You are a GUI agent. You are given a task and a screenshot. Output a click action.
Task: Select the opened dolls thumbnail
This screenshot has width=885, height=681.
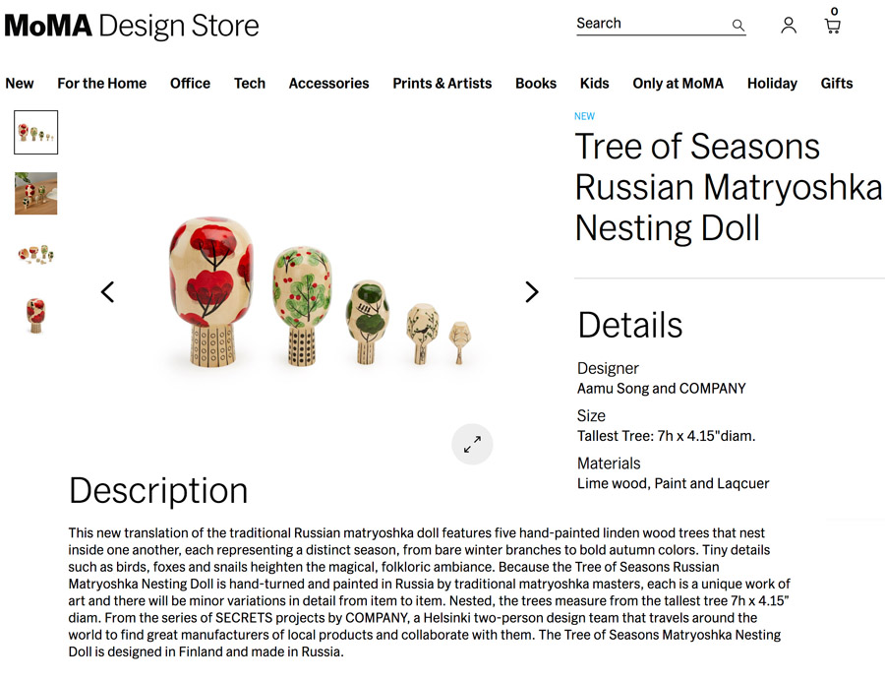(36, 254)
